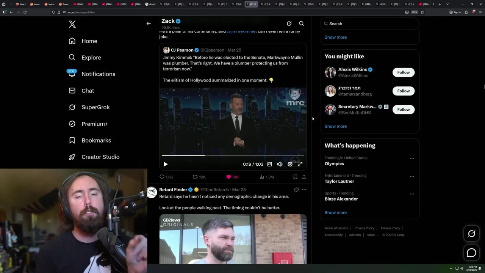This screenshot has width=485, height=273.
Task: Mute the video player volume
Action: click(x=280, y=164)
